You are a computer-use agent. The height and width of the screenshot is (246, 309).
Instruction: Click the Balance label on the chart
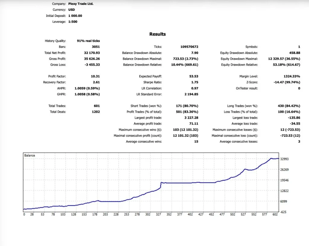(30, 155)
